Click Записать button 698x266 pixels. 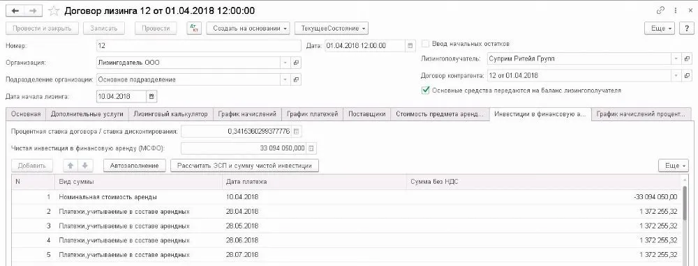tap(104, 28)
